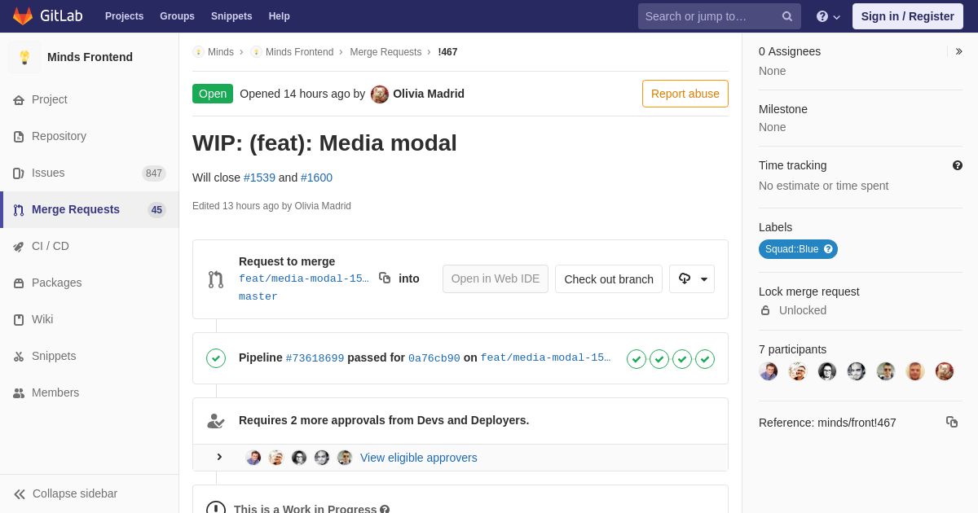Click Open in Web IDE button

click(x=496, y=278)
